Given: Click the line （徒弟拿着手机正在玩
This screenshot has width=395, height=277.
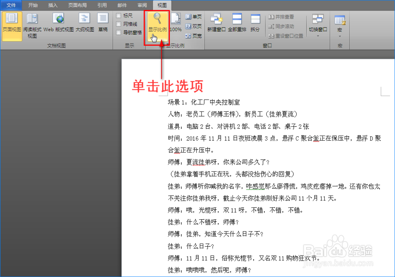Looking at the screenshot, I should coord(231,174).
